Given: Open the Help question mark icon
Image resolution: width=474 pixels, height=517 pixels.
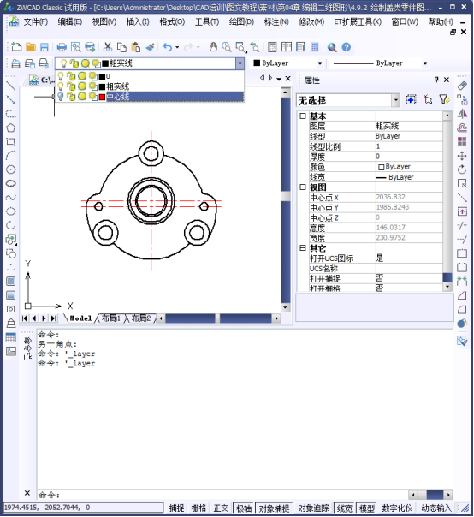Looking at the screenshot, I should (x=347, y=47).
